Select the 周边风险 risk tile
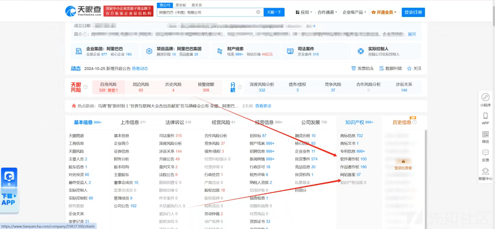This screenshot has width=495, height=229. click(x=141, y=87)
